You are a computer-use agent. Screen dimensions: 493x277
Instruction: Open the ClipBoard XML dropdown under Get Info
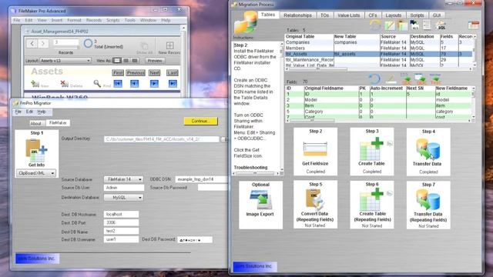pos(36,173)
